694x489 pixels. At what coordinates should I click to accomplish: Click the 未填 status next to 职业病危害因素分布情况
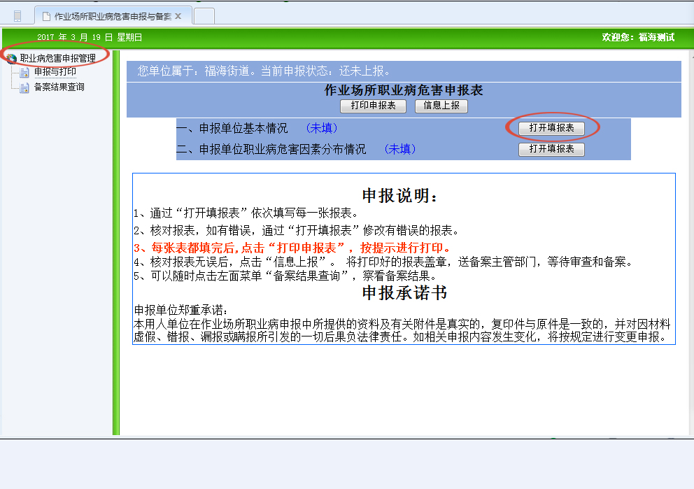tap(400, 149)
